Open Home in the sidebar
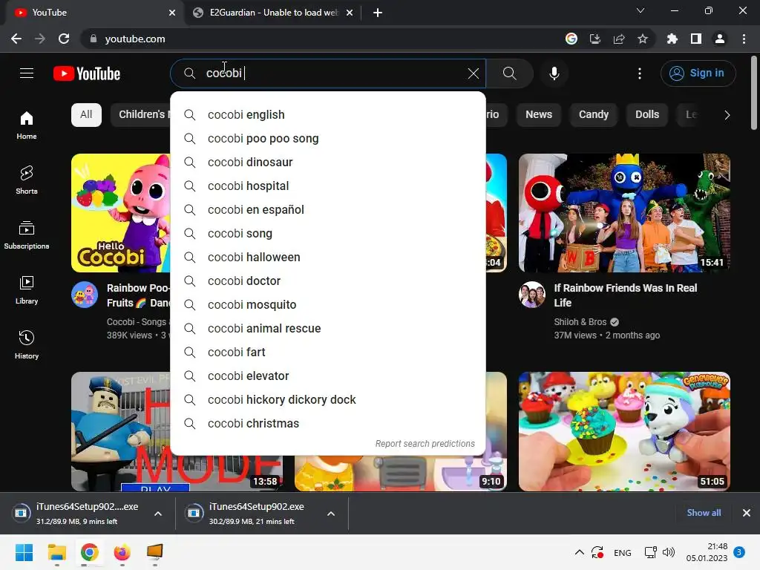The width and height of the screenshot is (760, 570). coord(27,125)
